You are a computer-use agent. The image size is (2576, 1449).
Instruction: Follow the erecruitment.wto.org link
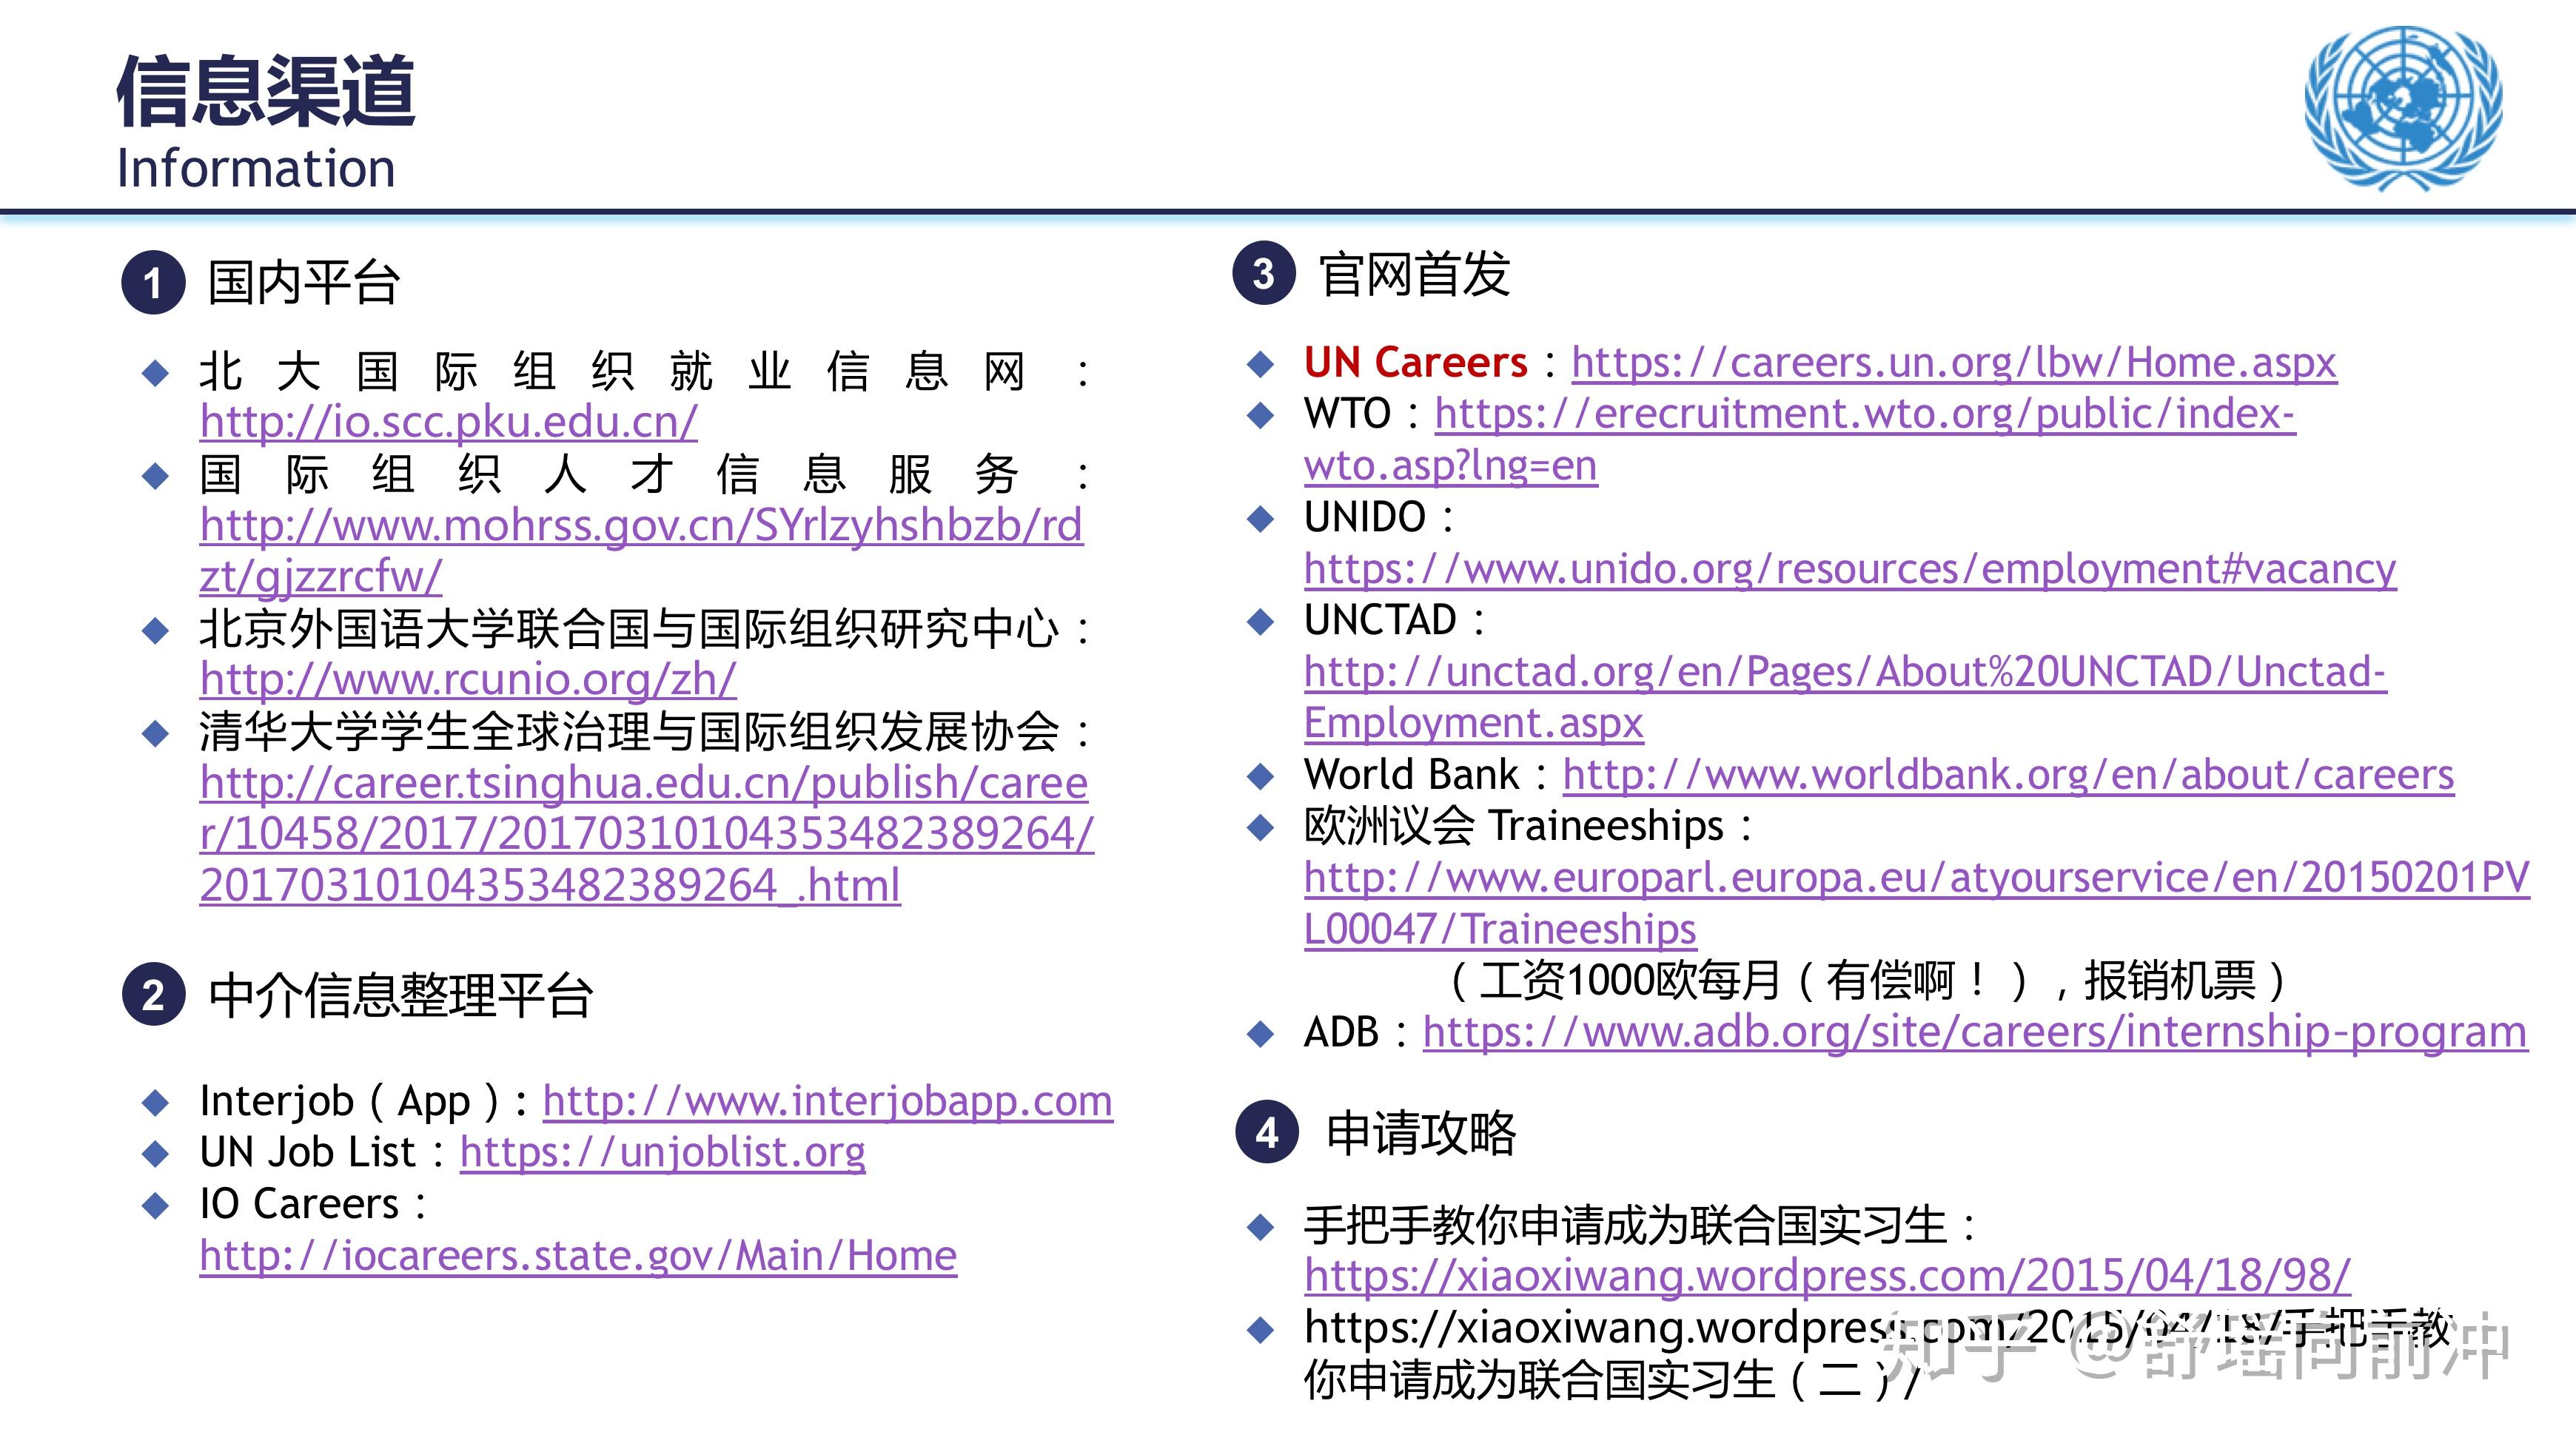coord(1864,414)
